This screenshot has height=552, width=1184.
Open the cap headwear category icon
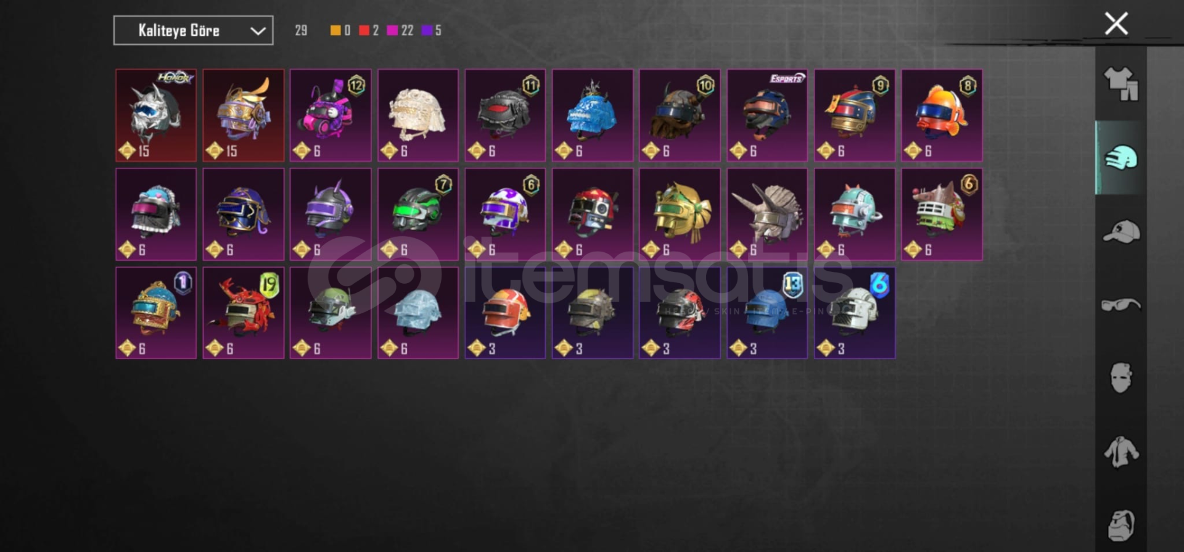click(x=1121, y=232)
